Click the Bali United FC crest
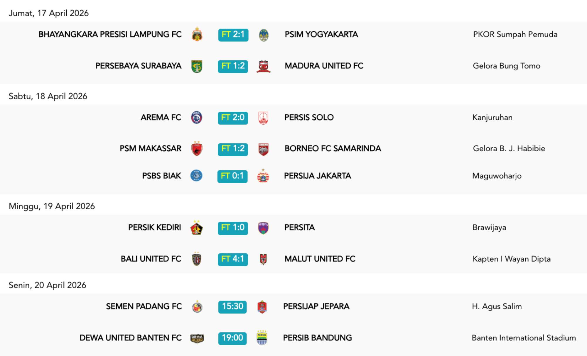 [196, 259]
